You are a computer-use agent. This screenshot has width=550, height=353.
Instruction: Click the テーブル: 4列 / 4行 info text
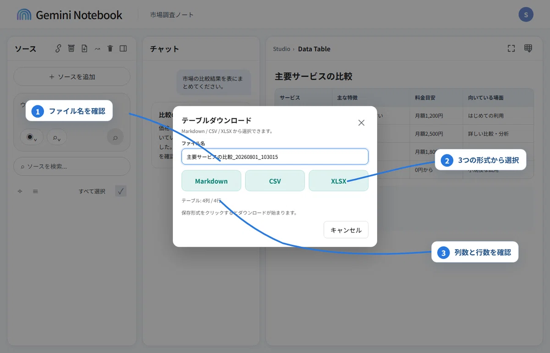coord(202,201)
